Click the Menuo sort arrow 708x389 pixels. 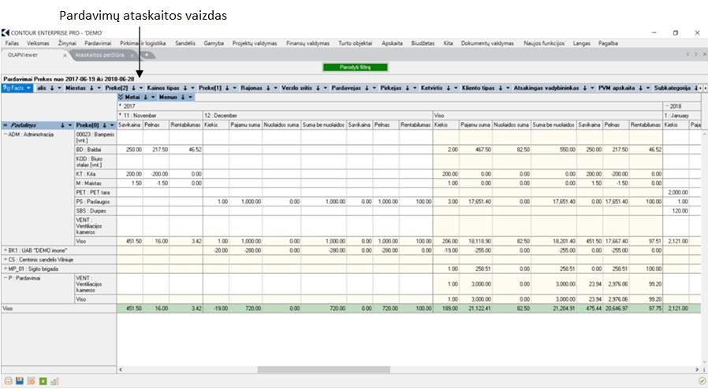(x=183, y=98)
